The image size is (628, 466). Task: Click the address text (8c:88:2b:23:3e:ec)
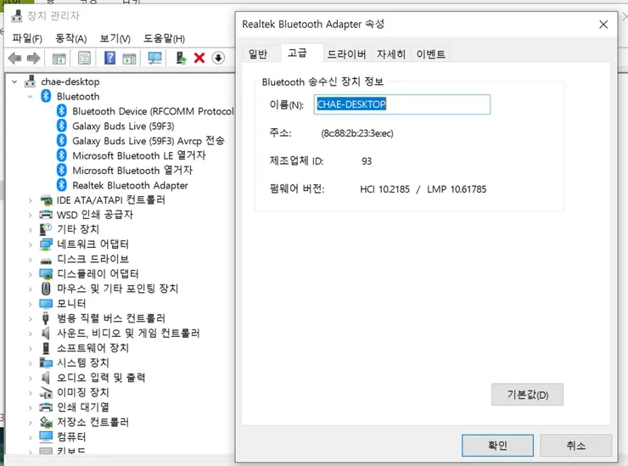[x=356, y=133]
